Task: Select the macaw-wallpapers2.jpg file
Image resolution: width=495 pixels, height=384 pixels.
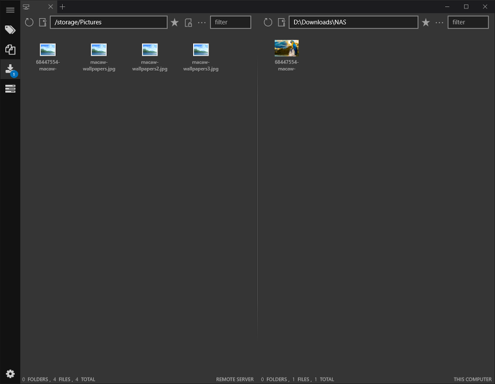Action: pos(150,56)
